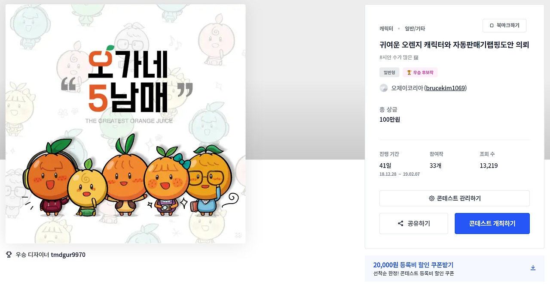
Task: Select the 캐릭터 category breadcrumb
Action: tap(386, 29)
